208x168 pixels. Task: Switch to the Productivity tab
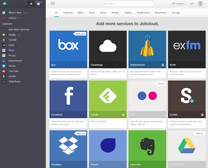[x=143, y=13]
